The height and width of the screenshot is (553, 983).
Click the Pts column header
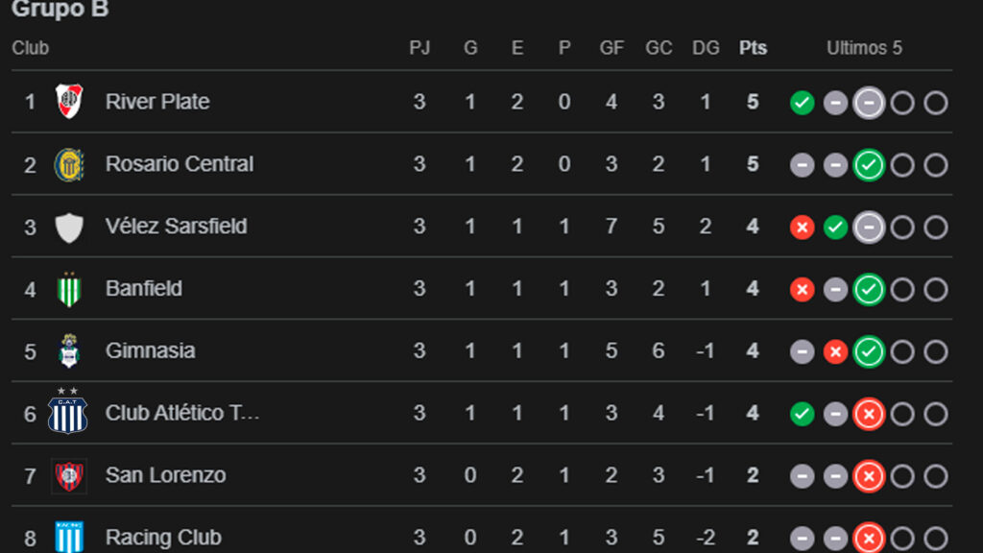pyautogui.click(x=753, y=48)
